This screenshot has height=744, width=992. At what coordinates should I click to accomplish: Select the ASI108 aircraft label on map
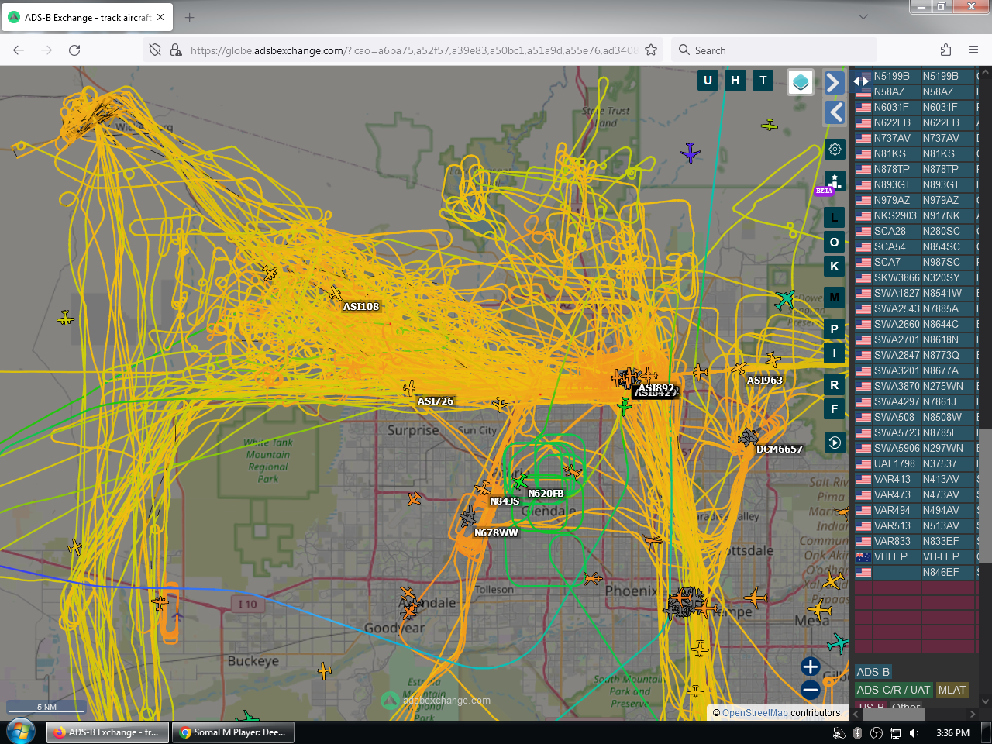tap(361, 307)
